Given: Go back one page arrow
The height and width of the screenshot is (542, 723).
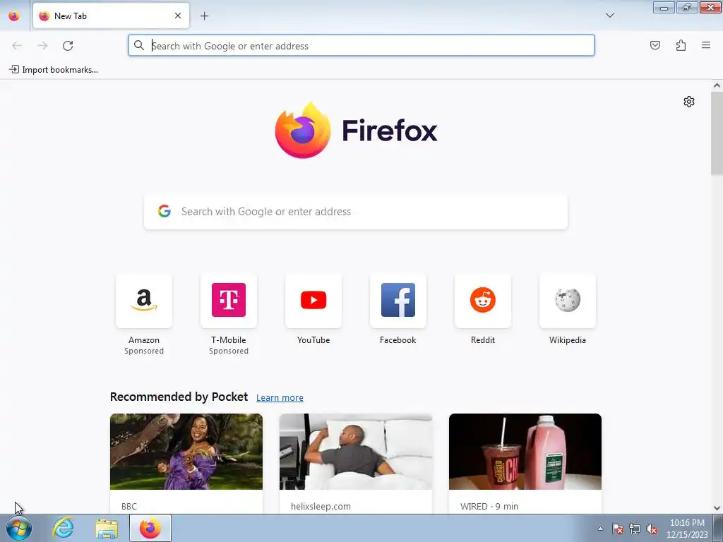Looking at the screenshot, I should (17, 45).
